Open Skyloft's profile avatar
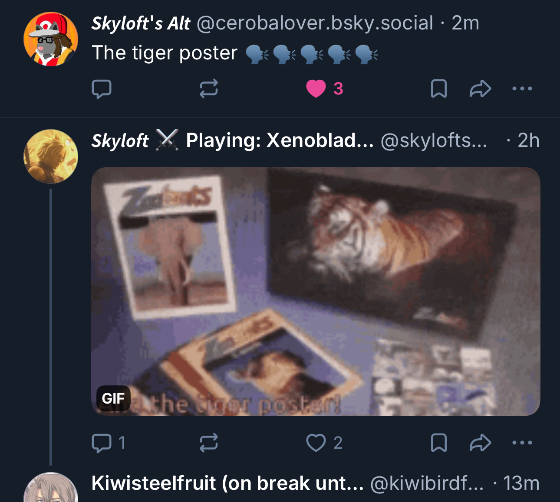Screen dimensions: 560x502 click(x=51, y=156)
